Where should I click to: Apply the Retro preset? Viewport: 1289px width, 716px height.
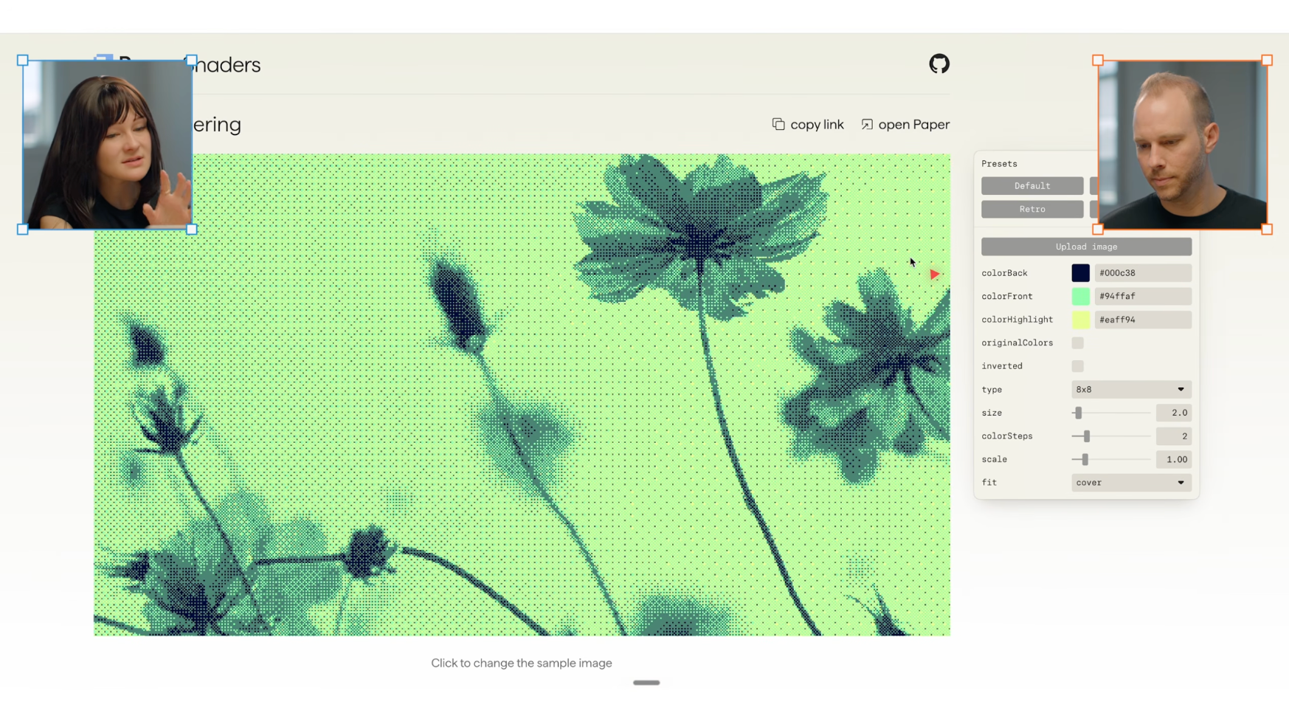[x=1032, y=210]
